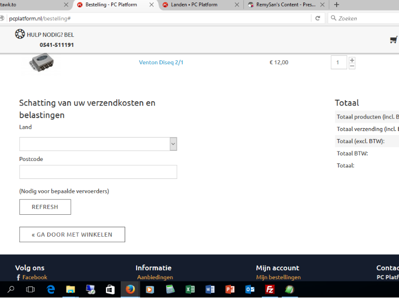Click the phone number 0541-511191
Screen dimensions: 399x299
pos(57,45)
